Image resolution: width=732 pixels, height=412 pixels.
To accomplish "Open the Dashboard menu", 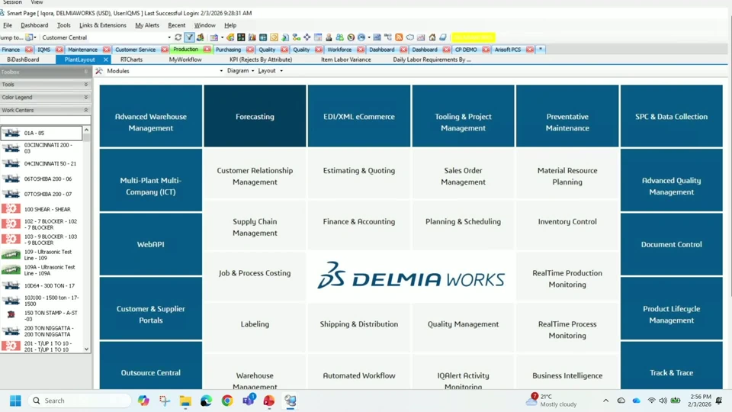I will tap(34, 25).
